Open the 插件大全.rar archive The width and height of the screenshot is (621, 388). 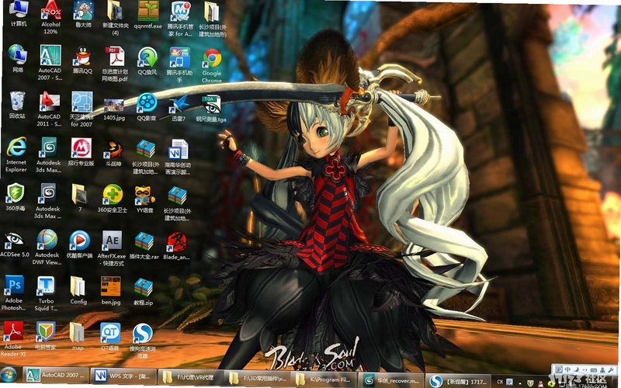tap(144, 245)
